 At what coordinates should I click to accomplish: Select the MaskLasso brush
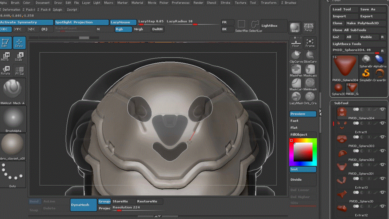coord(310,71)
